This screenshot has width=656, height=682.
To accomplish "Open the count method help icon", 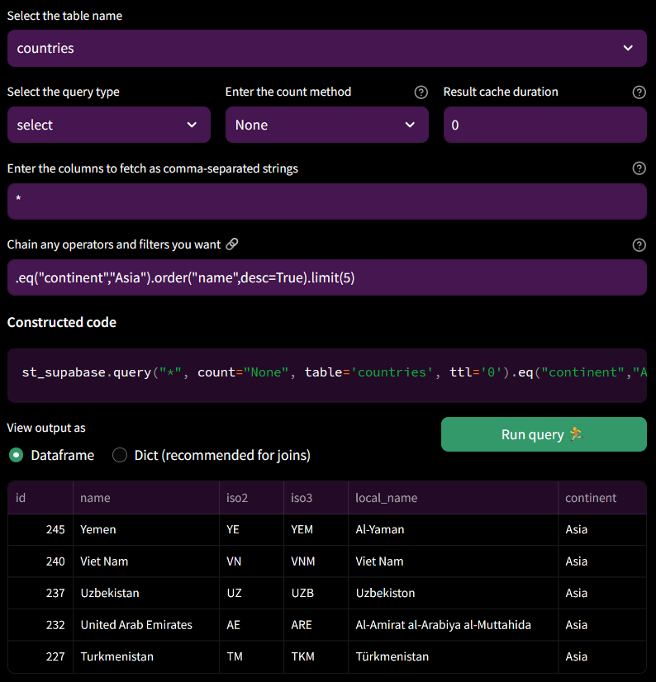I will tap(421, 92).
